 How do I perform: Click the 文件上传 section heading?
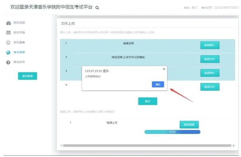(68, 23)
